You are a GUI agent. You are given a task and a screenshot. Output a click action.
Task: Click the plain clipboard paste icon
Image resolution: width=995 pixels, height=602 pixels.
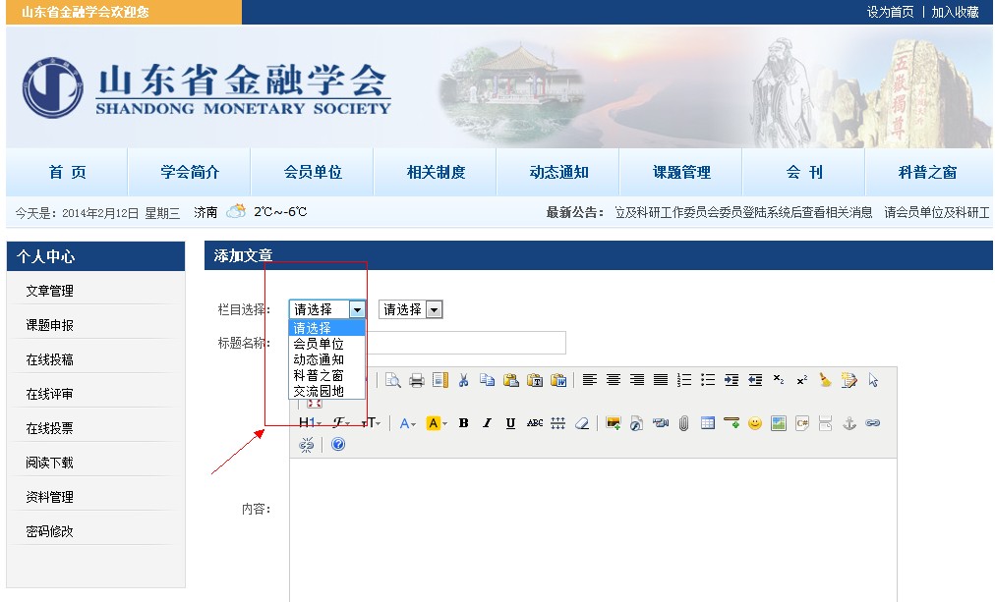coord(511,380)
